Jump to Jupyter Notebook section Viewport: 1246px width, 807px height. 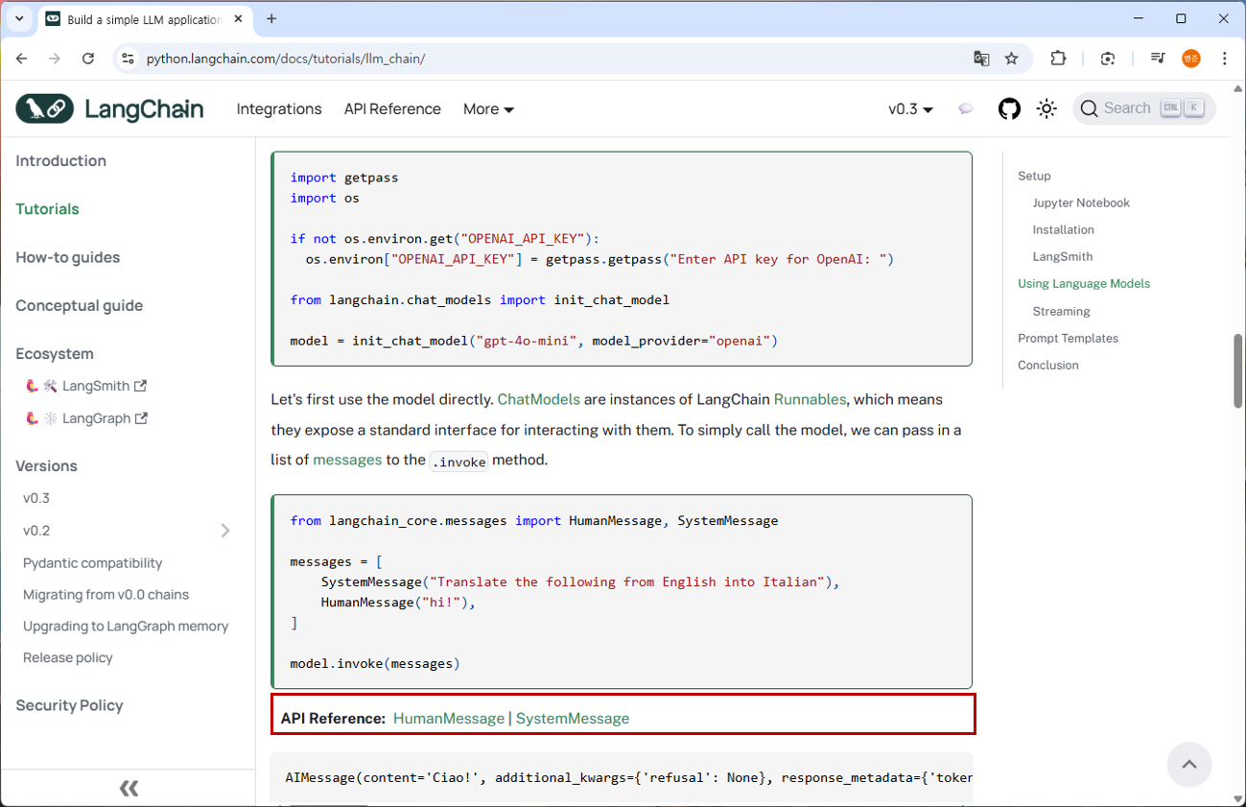coord(1081,202)
